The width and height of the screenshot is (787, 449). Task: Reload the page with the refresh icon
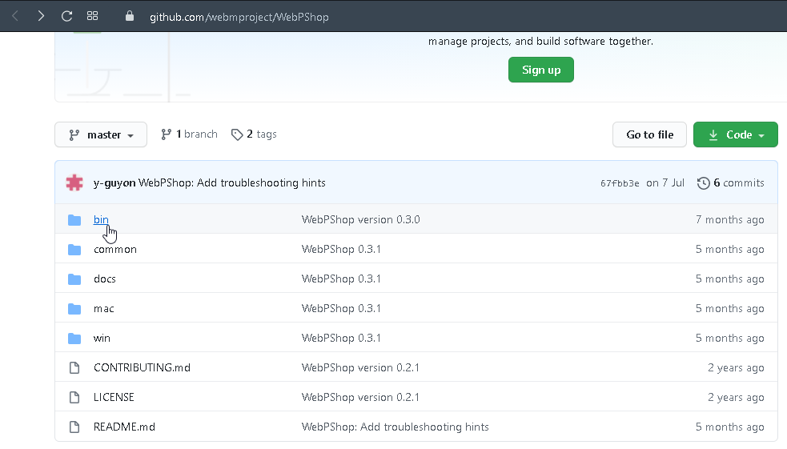(66, 16)
